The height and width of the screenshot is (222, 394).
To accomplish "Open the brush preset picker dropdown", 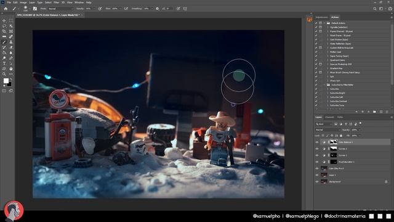I will (30, 9).
